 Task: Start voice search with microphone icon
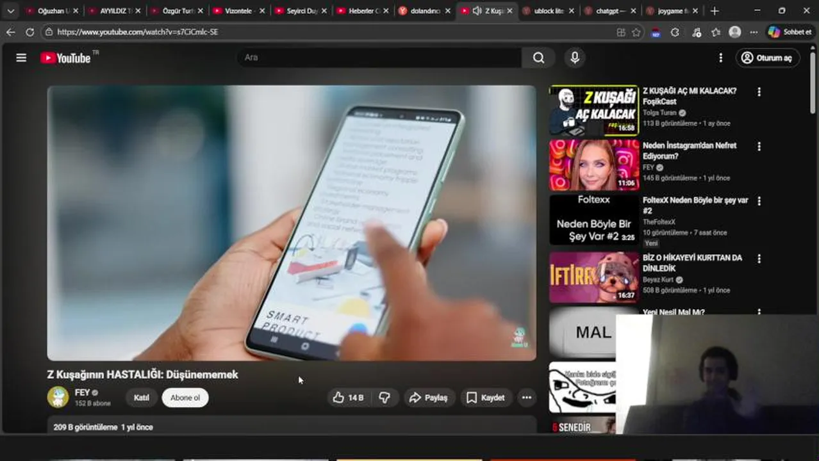(575, 58)
